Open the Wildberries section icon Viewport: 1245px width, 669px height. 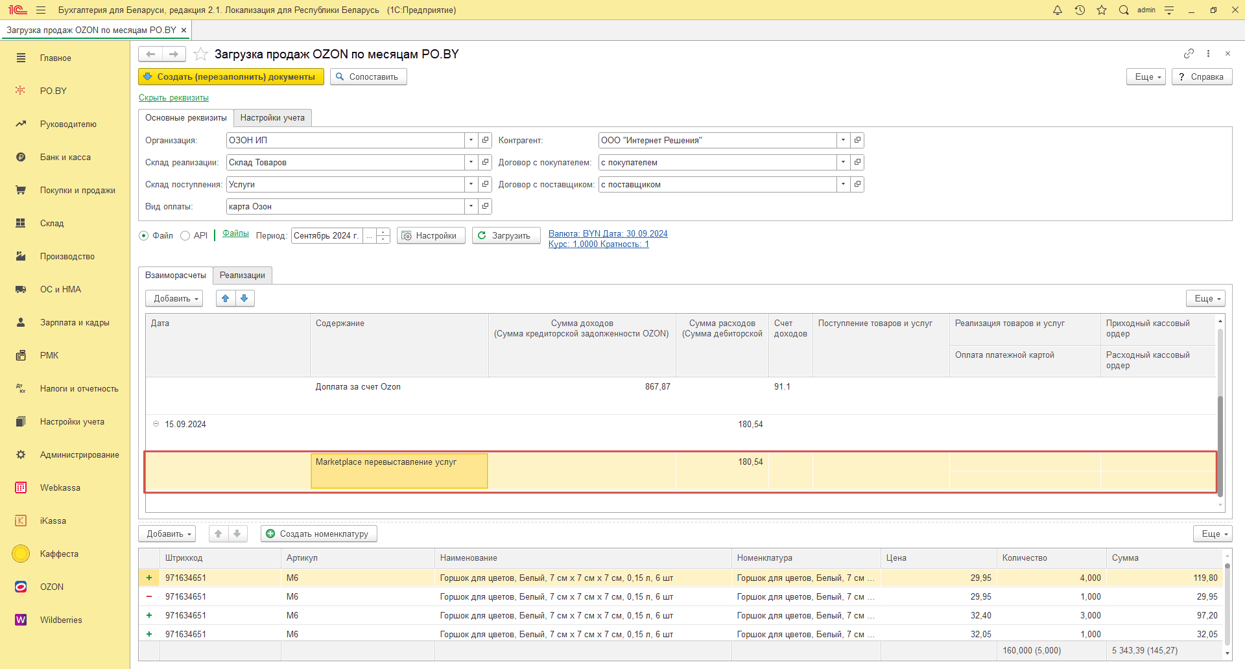[21, 620]
